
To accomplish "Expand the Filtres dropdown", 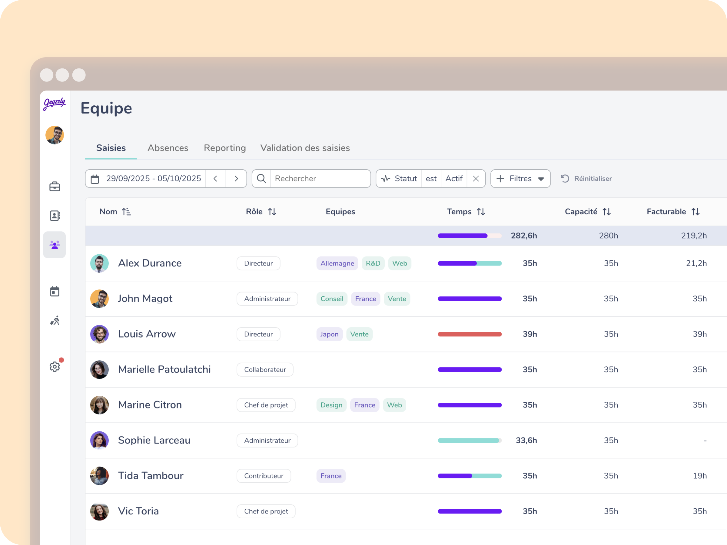I will 520,179.
